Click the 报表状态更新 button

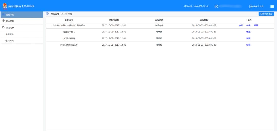266,14
